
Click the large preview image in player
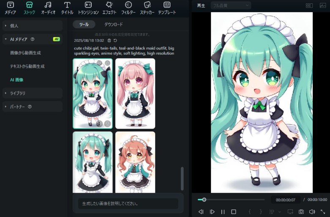(262, 102)
